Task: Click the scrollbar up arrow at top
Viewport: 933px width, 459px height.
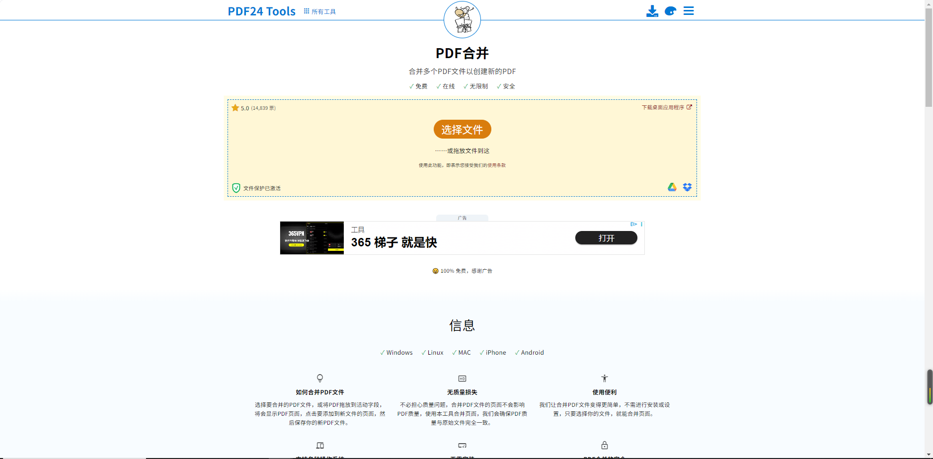Action: click(929, 3)
